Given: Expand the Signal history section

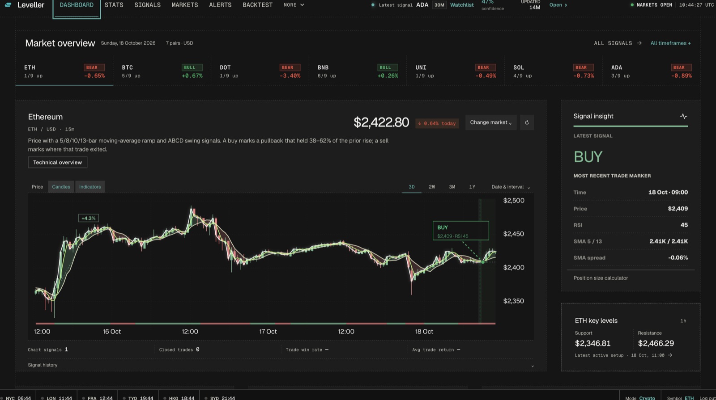Looking at the screenshot, I should click(x=281, y=365).
